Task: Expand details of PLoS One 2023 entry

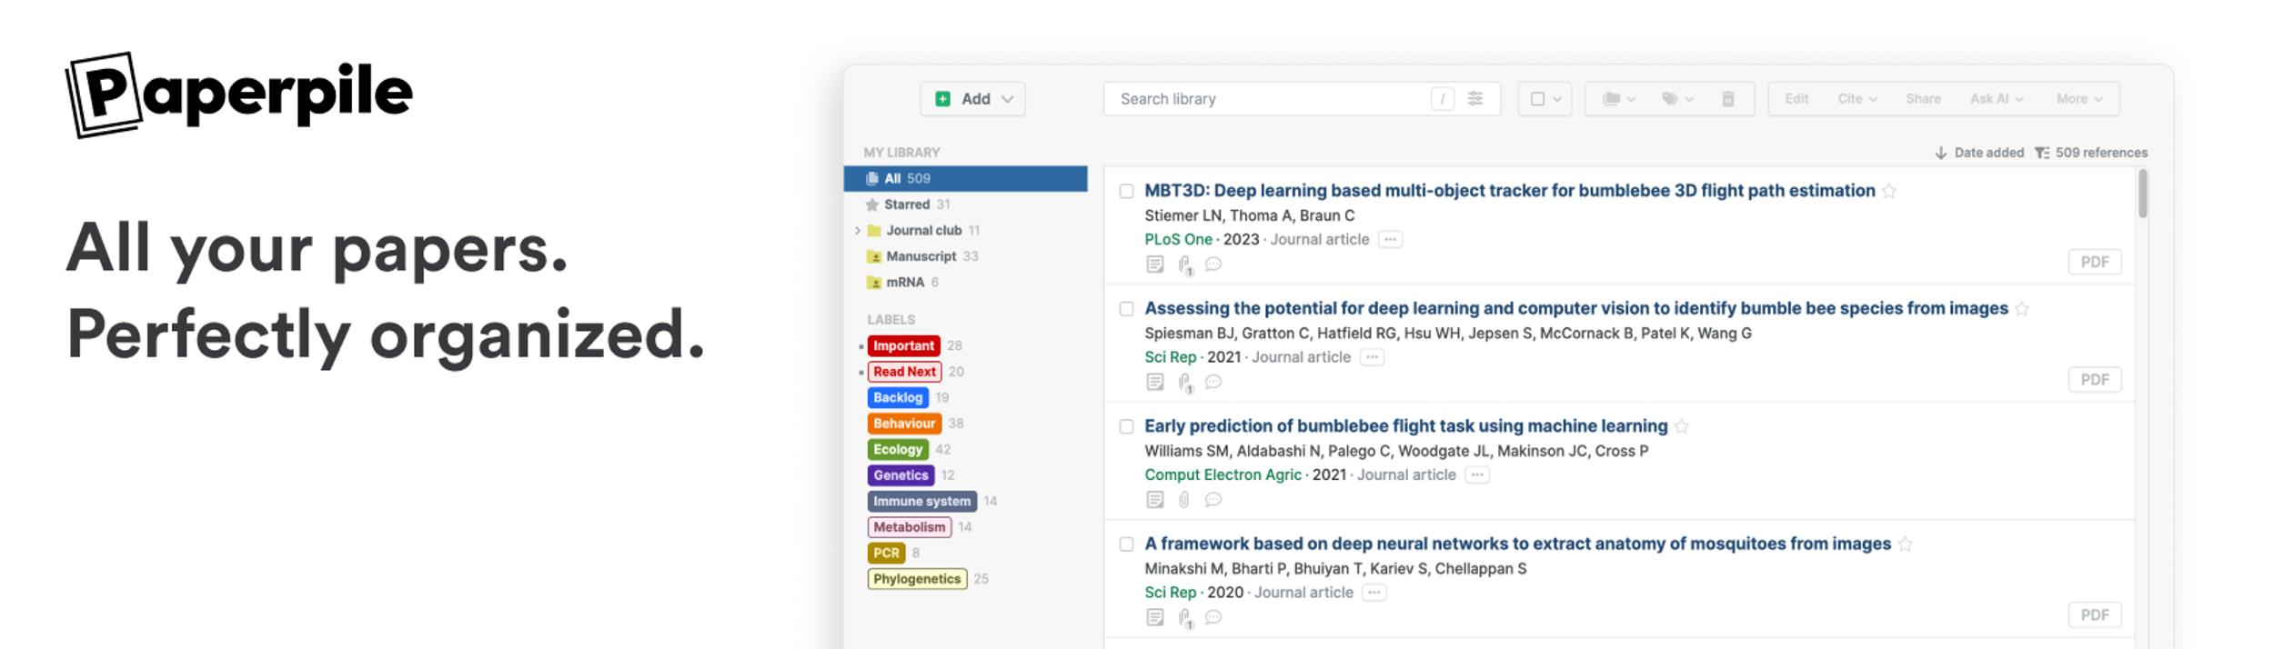Action: point(1390,240)
